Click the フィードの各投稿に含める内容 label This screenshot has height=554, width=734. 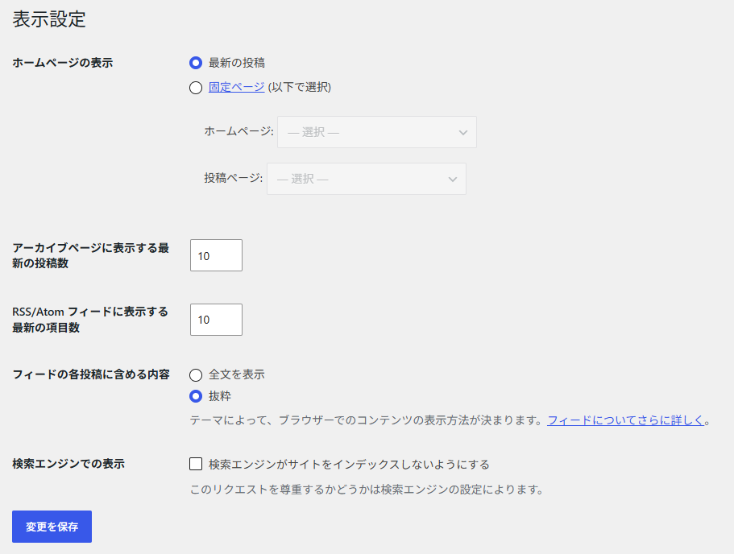(x=91, y=374)
